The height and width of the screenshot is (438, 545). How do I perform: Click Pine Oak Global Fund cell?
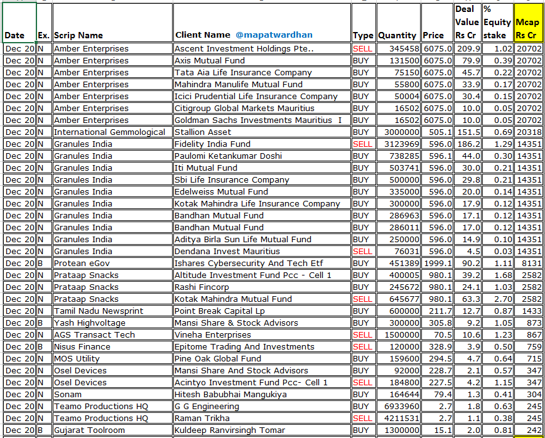coord(262,359)
